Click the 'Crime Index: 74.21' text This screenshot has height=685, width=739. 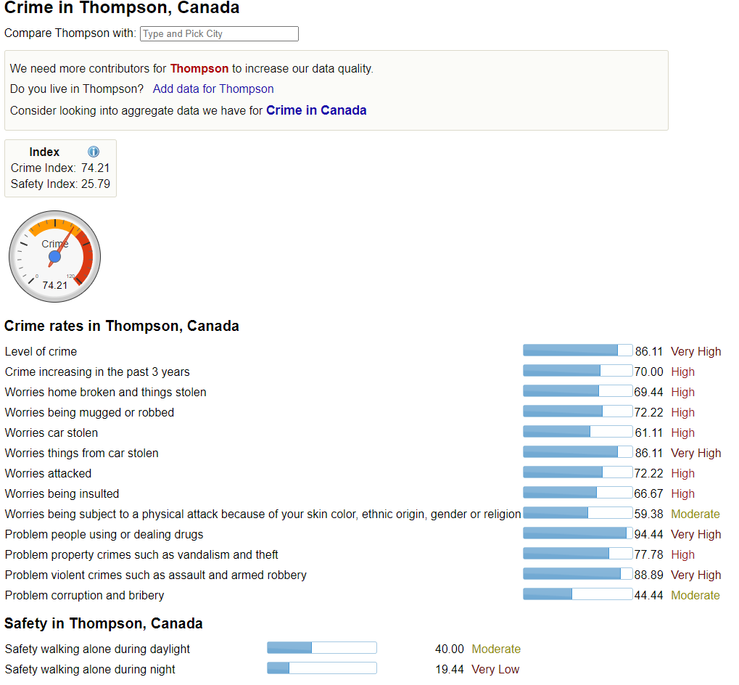60,168
